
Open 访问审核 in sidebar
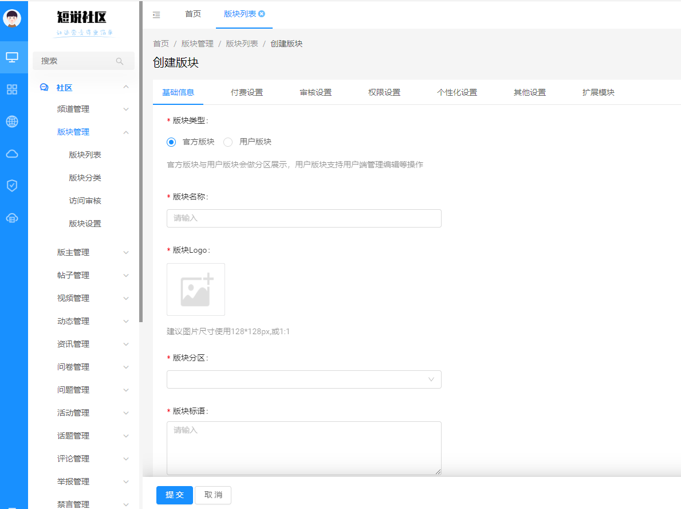click(x=85, y=201)
